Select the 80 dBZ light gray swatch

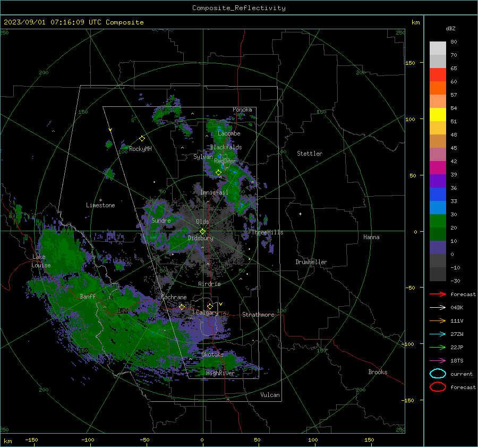pos(438,48)
